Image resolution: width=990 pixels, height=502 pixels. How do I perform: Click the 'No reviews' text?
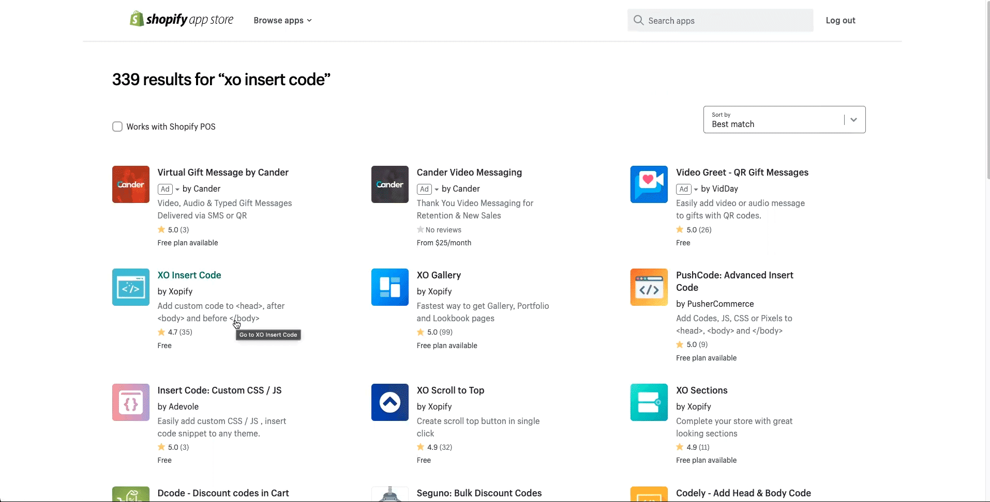coord(443,230)
